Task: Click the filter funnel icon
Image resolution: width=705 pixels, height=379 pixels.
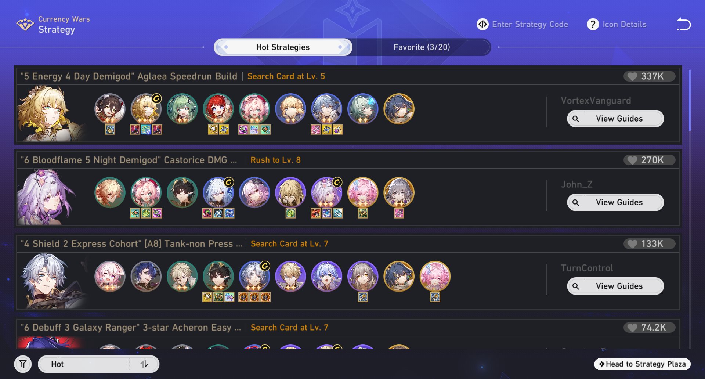Action: [x=23, y=364]
